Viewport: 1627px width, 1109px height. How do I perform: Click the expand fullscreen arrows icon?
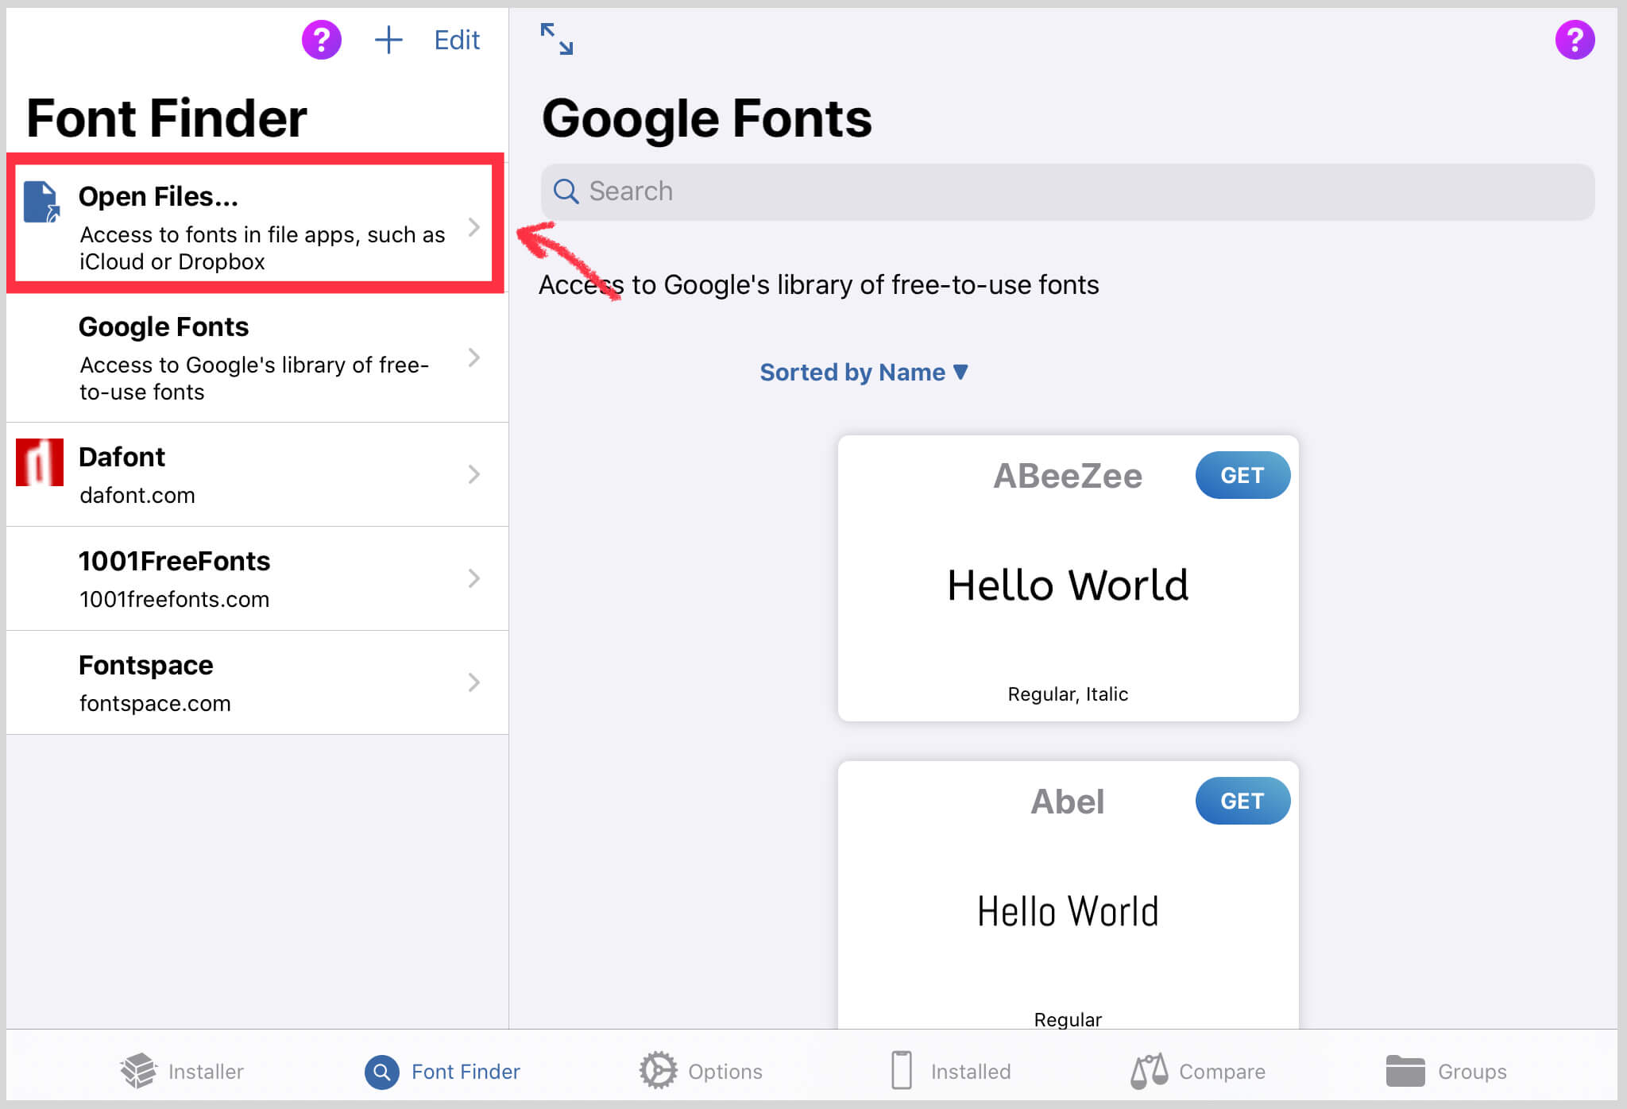tap(556, 39)
